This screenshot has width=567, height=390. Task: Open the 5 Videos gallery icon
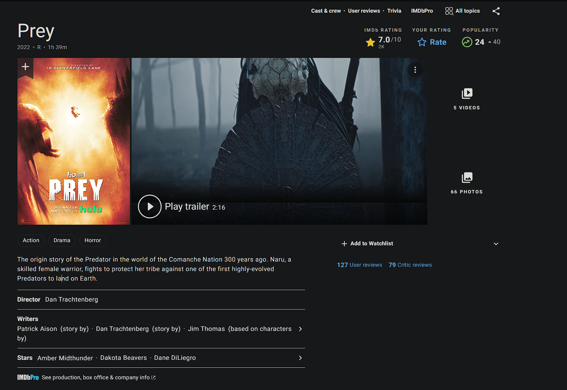(x=467, y=94)
